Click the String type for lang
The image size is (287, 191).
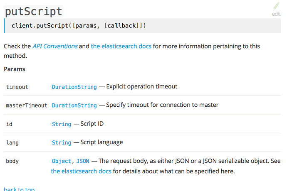pyautogui.click(x=62, y=142)
